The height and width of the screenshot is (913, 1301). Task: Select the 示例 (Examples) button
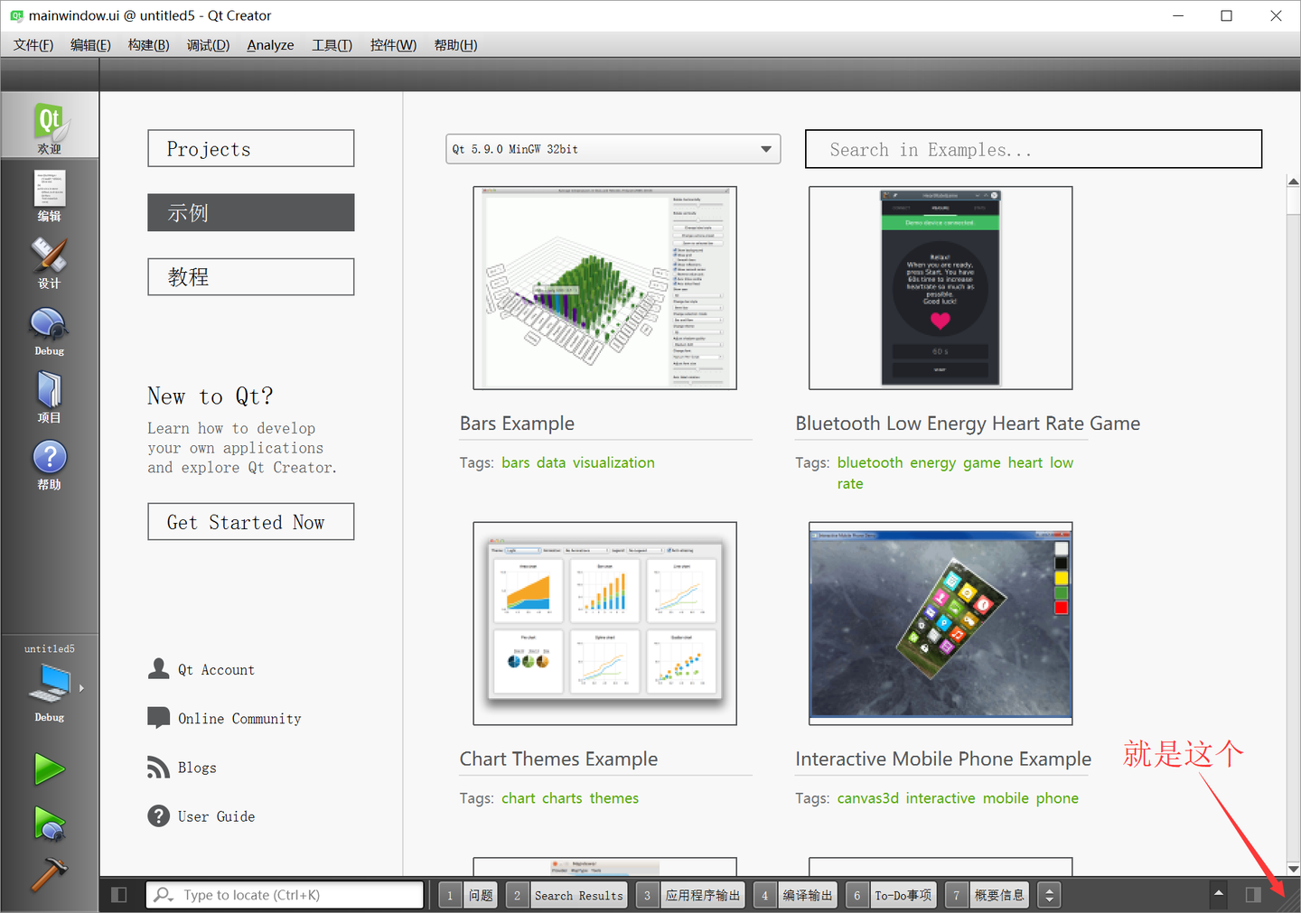tap(251, 212)
